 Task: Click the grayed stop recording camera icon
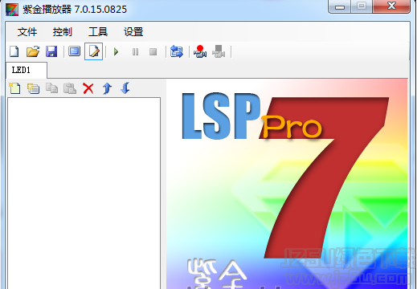coord(219,51)
